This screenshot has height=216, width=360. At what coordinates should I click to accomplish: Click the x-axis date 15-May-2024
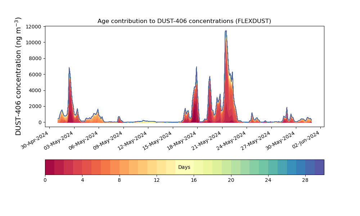[x=158, y=140]
